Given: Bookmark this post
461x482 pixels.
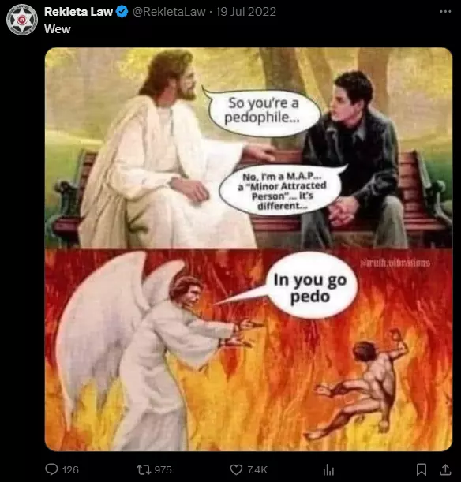Looking at the screenshot, I should [x=422, y=469].
